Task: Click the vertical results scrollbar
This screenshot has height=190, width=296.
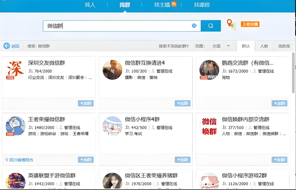Action: [x=293, y=73]
